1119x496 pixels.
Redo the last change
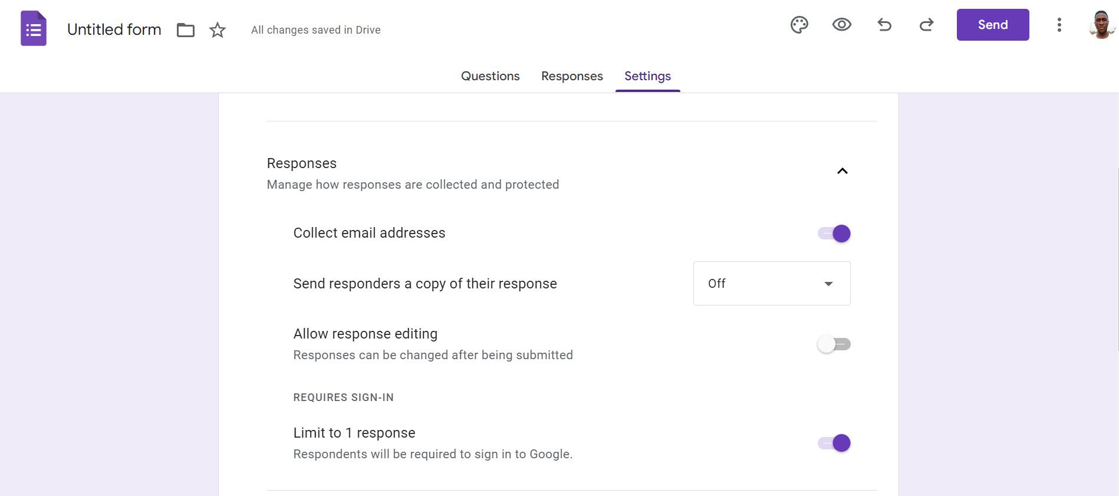pyautogui.click(x=927, y=25)
